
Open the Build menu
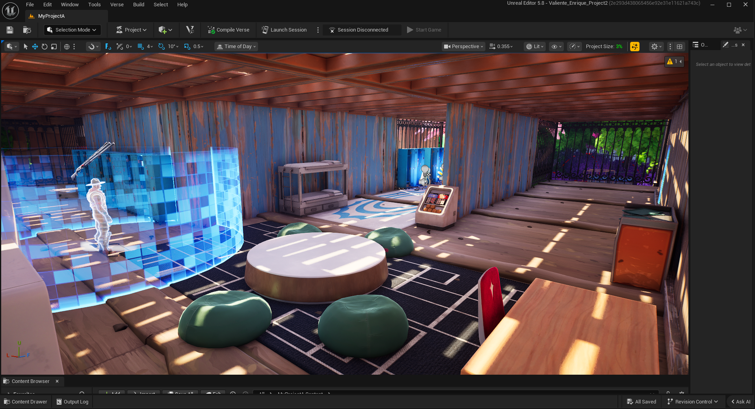[139, 5]
